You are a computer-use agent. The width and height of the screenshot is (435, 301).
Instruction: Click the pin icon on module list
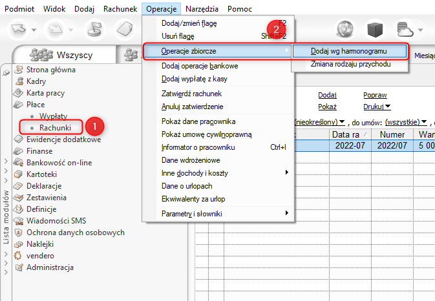point(6,72)
